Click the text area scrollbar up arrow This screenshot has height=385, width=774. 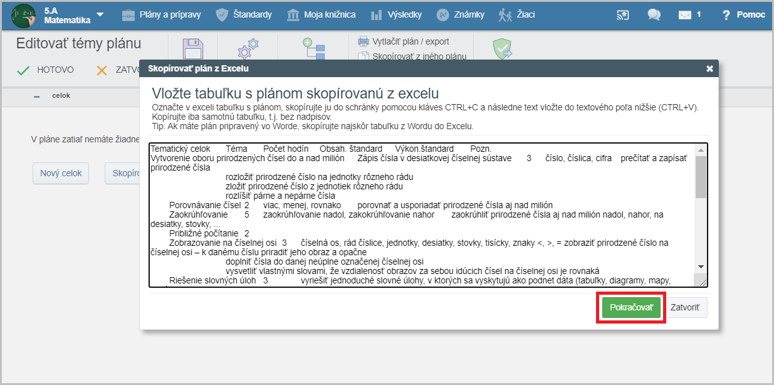tap(701, 150)
